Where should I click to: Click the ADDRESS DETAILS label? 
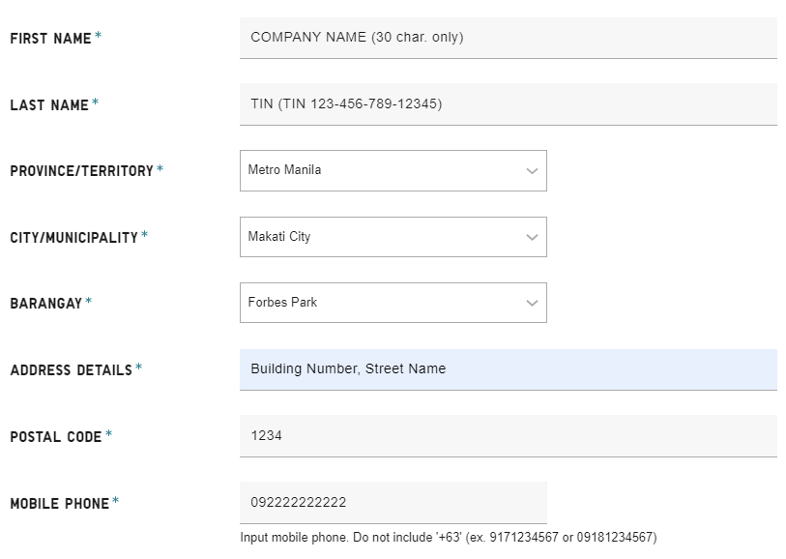71,369
